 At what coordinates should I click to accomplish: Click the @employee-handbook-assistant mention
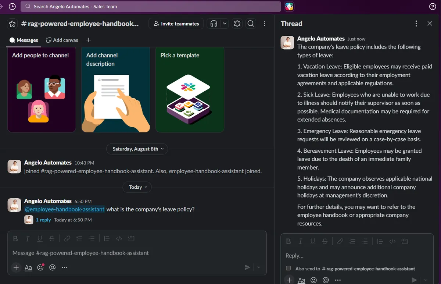point(64,209)
